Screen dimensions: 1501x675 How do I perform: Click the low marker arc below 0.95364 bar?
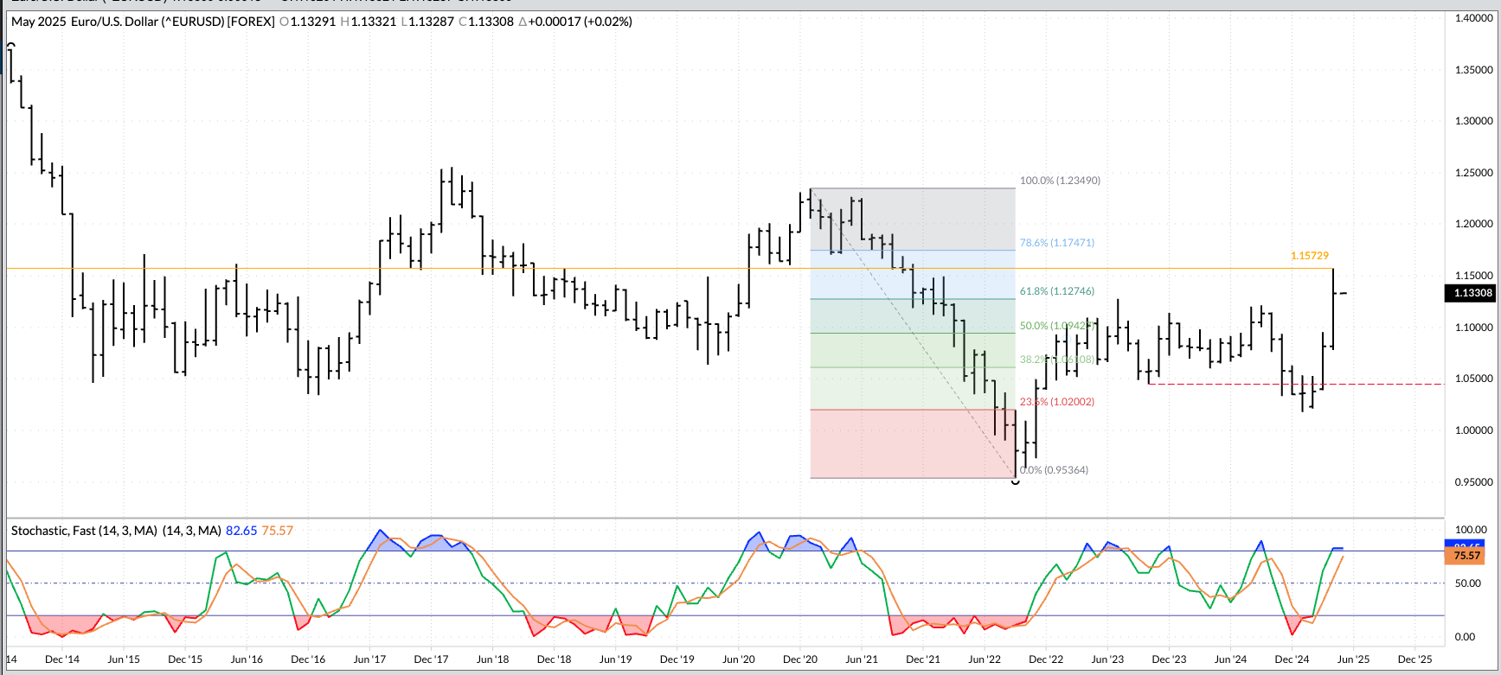[x=1016, y=482]
